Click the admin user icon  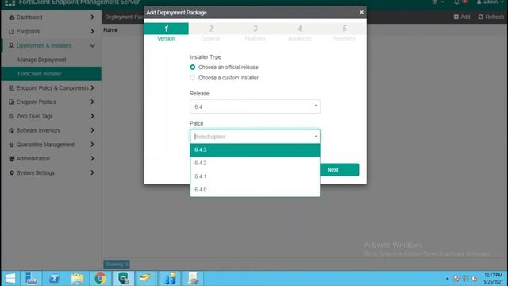click(x=479, y=2)
